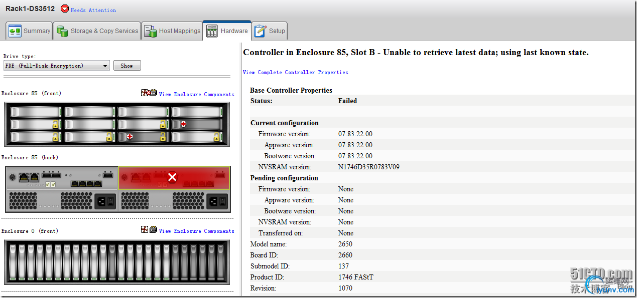Viewport: 637px width, 298px height.
Task: Open View Complete Controller Properties link
Action: 296,72
